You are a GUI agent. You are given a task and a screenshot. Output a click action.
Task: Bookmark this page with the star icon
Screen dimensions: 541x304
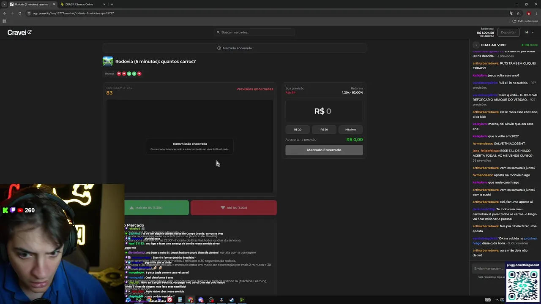518,13
